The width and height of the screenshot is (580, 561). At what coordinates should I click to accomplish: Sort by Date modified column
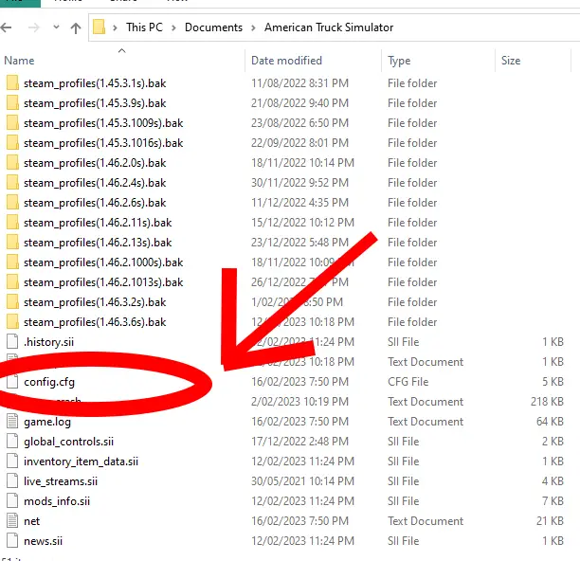286,61
